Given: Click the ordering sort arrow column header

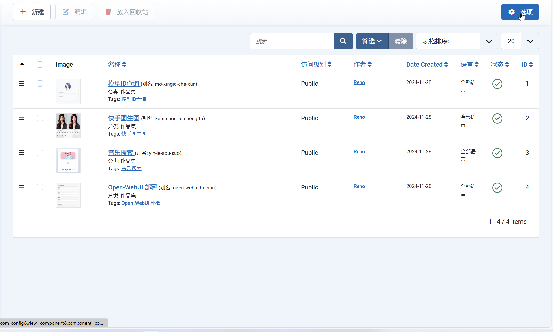Looking at the screenshot, I should [x=22, y=64].
